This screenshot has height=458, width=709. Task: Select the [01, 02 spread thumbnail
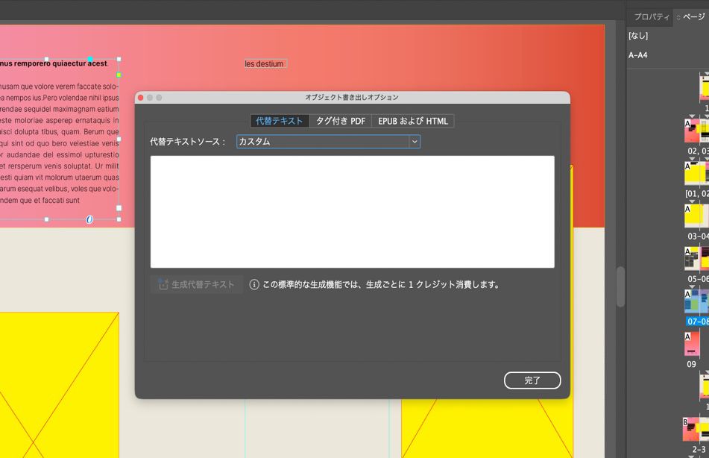(x=696, y=173)
